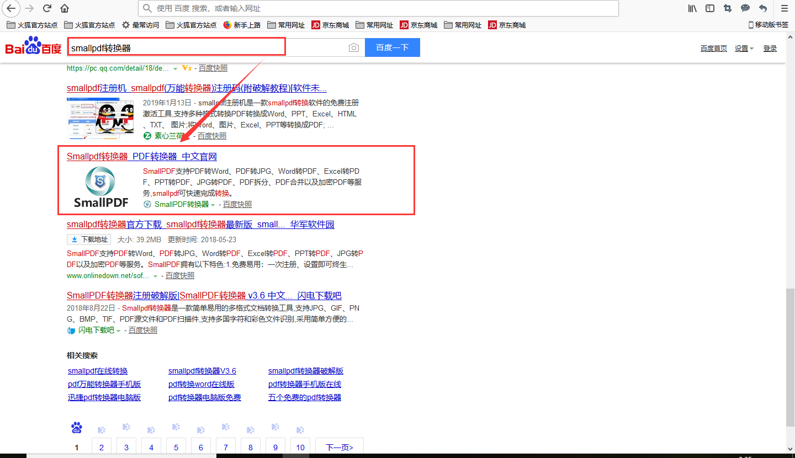Expand the 闪电下载吧 source dropdown arrow
This screenshot has width=795, height=458.
118,331
